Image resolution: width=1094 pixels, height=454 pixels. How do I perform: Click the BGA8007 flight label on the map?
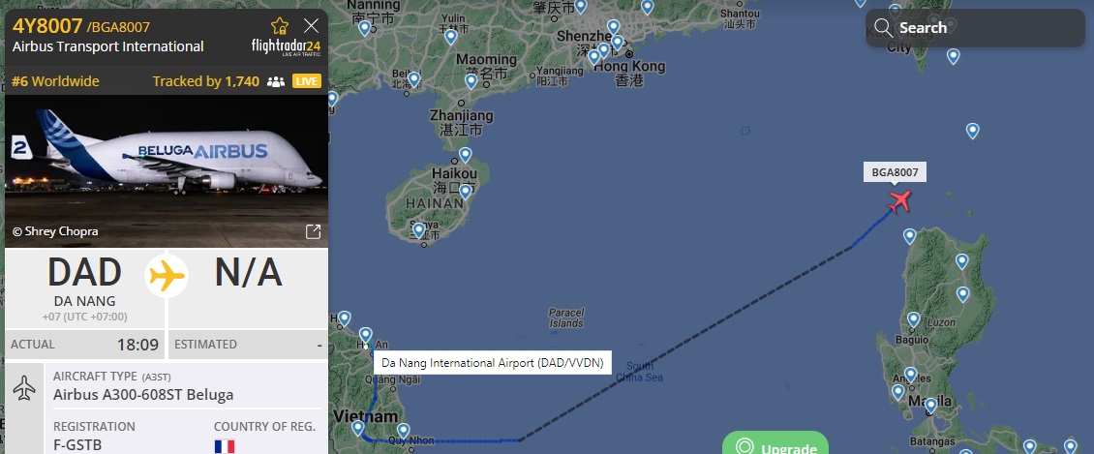[896, 171]
